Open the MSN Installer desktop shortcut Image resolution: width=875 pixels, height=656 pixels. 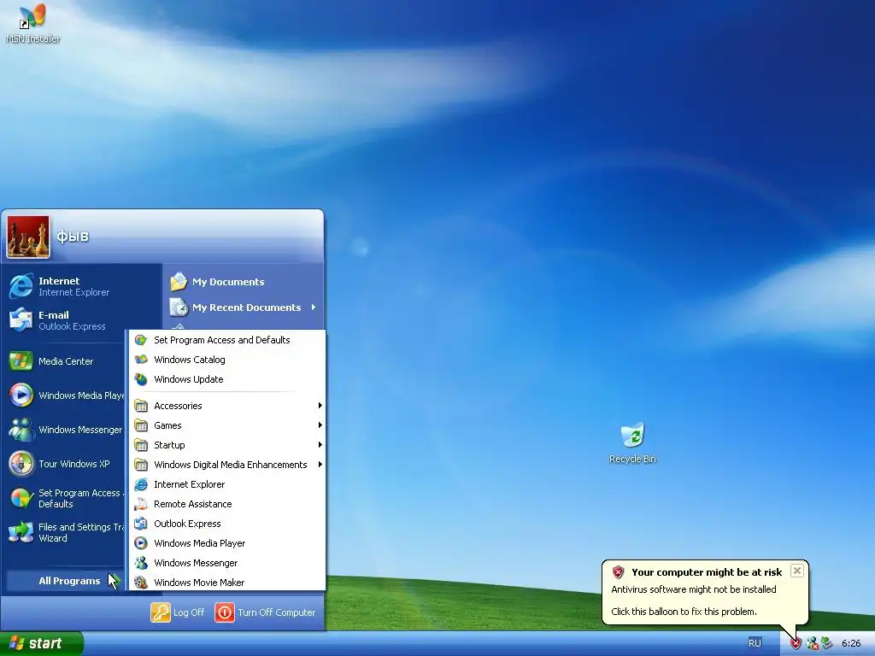click(x=33, y=23)
